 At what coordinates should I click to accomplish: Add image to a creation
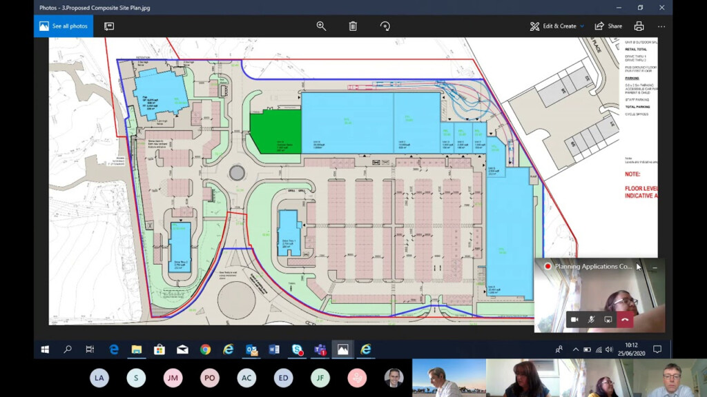pos(109,26)
